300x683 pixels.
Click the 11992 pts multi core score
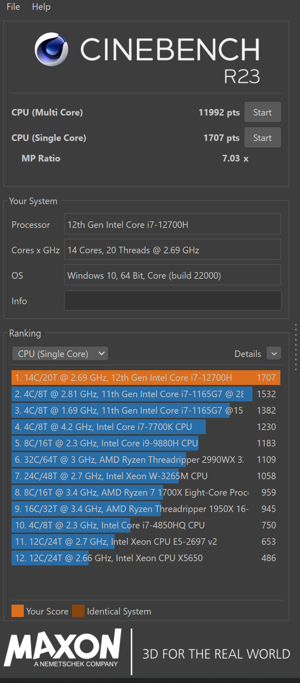(219, 112)
